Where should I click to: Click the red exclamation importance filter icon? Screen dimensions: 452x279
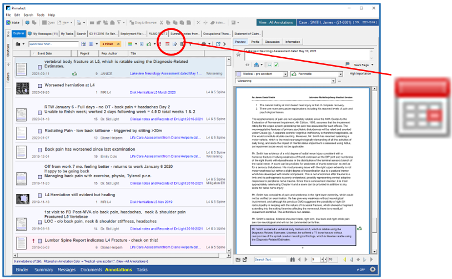160,44
